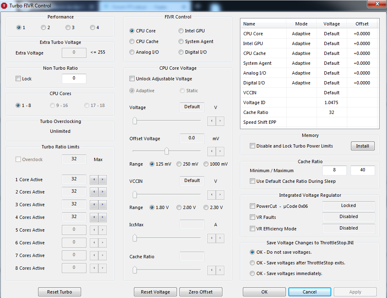This screenshot has height=298, width=387.
Task: Click VCCIN right arrow
Action: [x=220, y=195]
